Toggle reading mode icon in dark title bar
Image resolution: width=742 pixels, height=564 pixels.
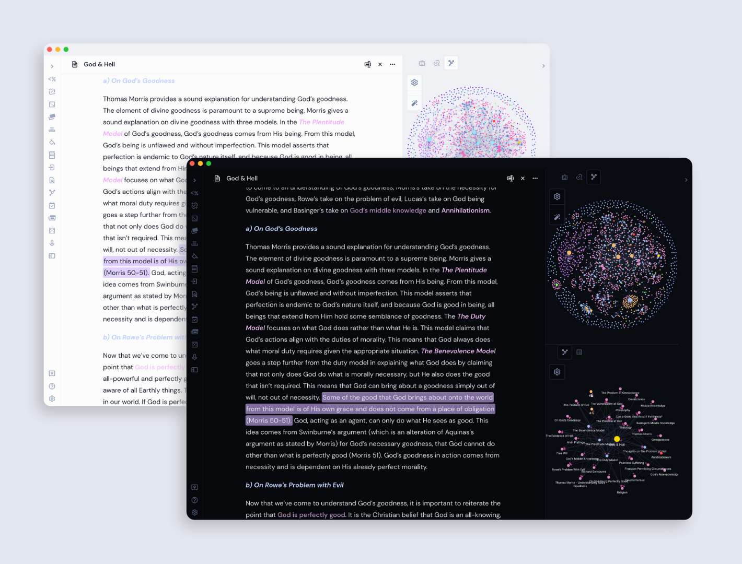[x=510, y=179]
